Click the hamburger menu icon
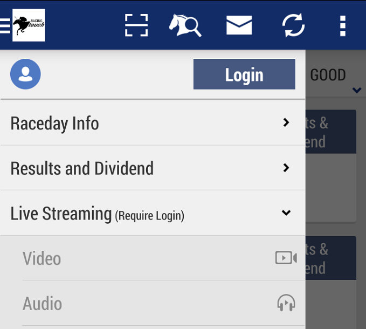The image size is (366, 329). coord(5,25)
